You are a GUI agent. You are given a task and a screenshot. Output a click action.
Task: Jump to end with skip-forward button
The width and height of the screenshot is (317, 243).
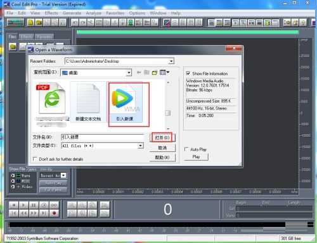tap(44, 213)
